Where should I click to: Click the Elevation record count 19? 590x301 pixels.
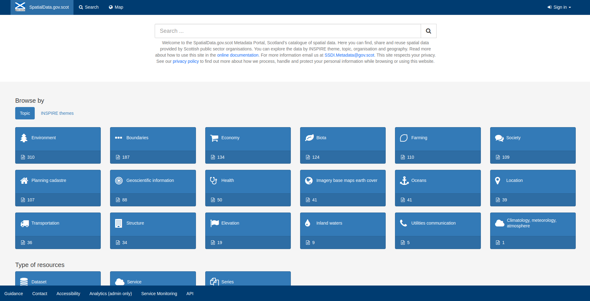pyautogui.click(x=220, y=243)
